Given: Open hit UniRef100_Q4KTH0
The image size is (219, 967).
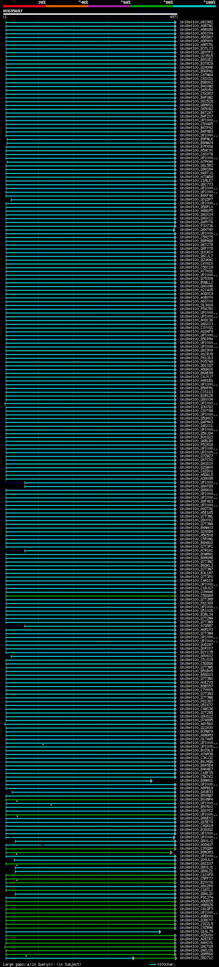Looking at the screenshot, I should (196, 230).
